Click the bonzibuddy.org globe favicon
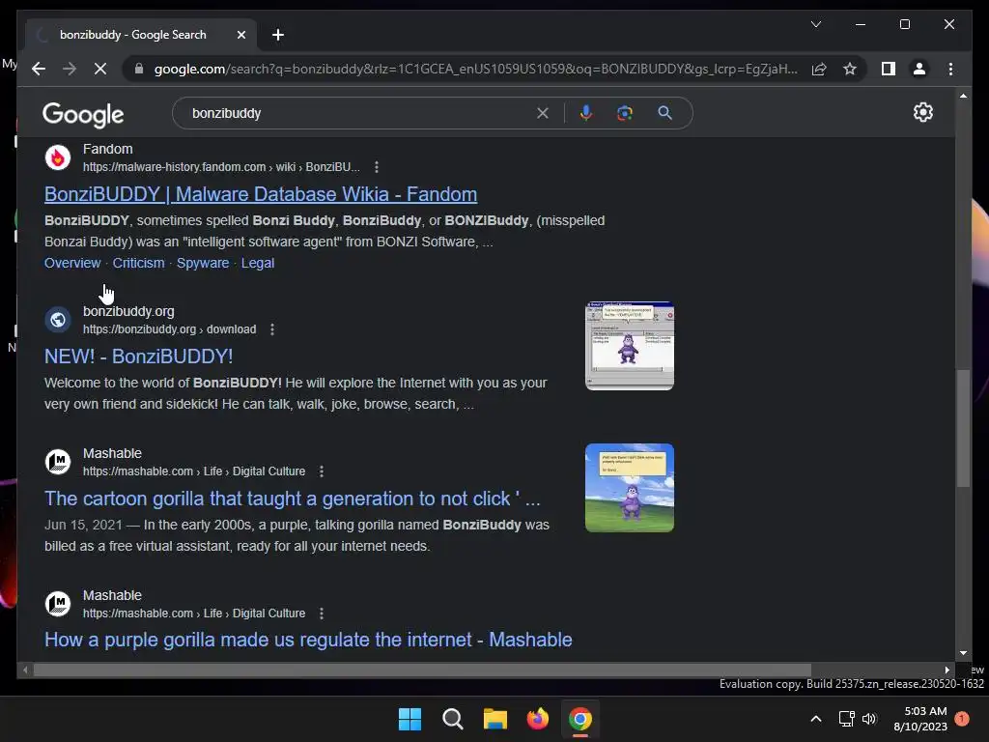Image resolution: width=989 pixels, height=742 pixels. point(57,320)
